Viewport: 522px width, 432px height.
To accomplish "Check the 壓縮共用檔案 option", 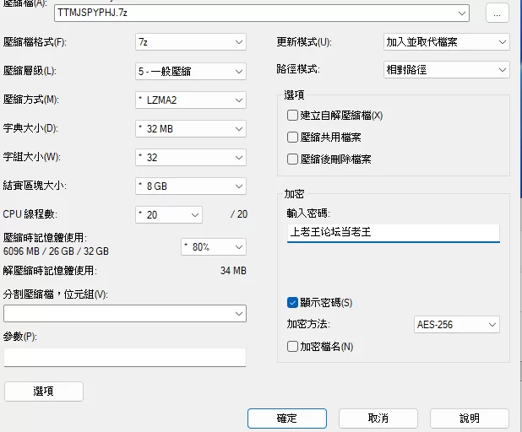I will pos(293,138).
